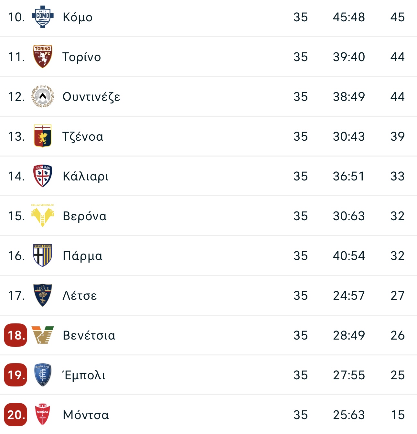The width and height of the screenshot is (417, 434).
Task: Tap the Como club crest
Action: click(x=43, y=17)
